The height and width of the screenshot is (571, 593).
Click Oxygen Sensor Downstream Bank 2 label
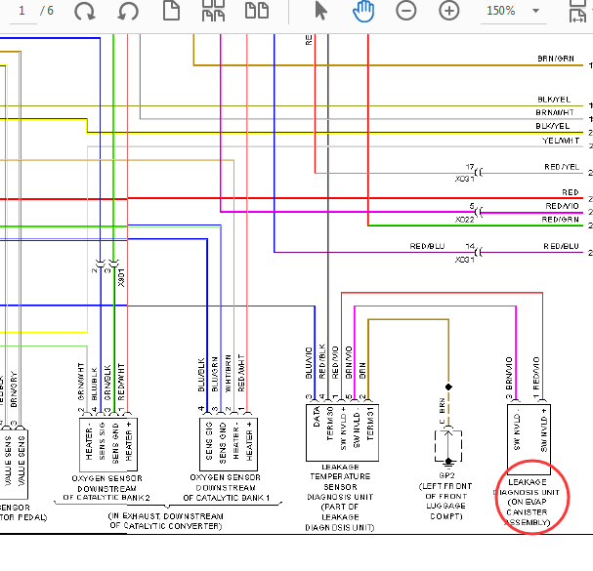[x=106, y=488]
